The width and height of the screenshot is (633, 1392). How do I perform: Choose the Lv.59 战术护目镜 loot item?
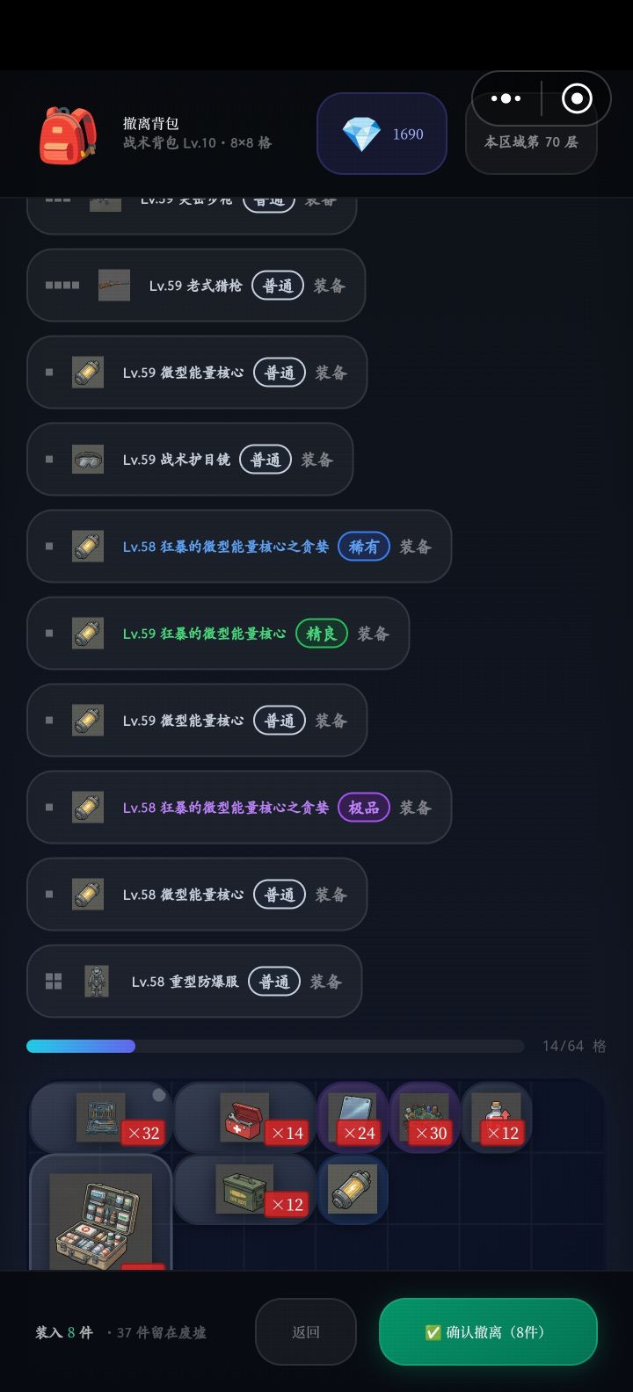pyautogui.click(x=190, y=460)
